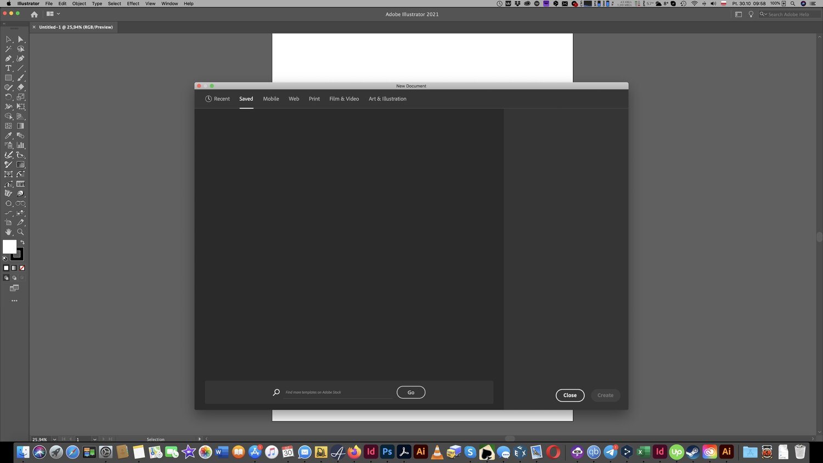Click the horizontal scrollbar thumb below the canvas
This screenshot has width=823, height=463.
click(x=510, y=439)
